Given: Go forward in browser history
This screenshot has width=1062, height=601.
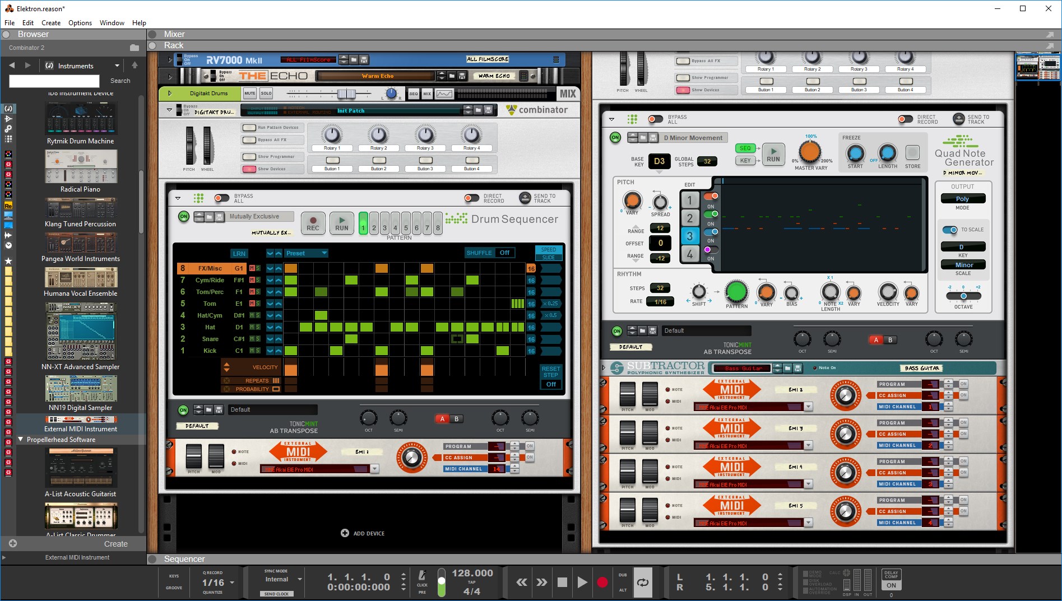Looking at the screenshot, I should [x=28, y=66].
